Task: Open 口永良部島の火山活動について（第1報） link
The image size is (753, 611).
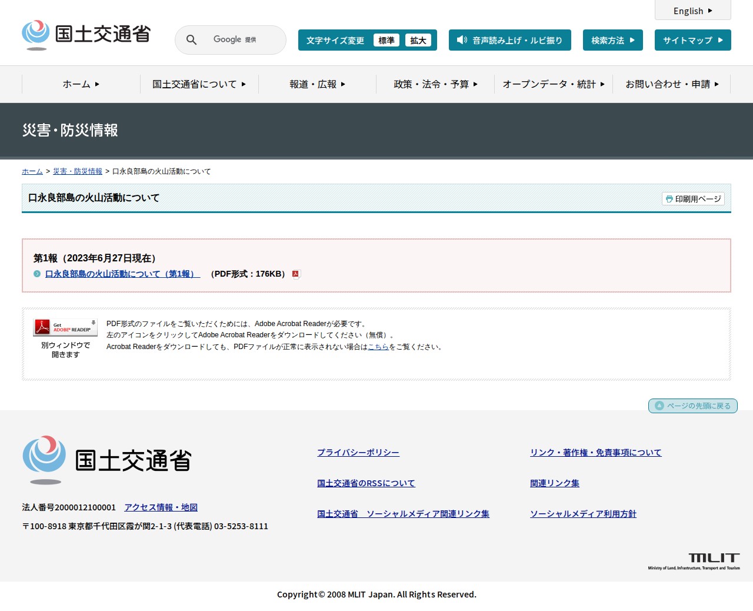Action: pos(122,274)
